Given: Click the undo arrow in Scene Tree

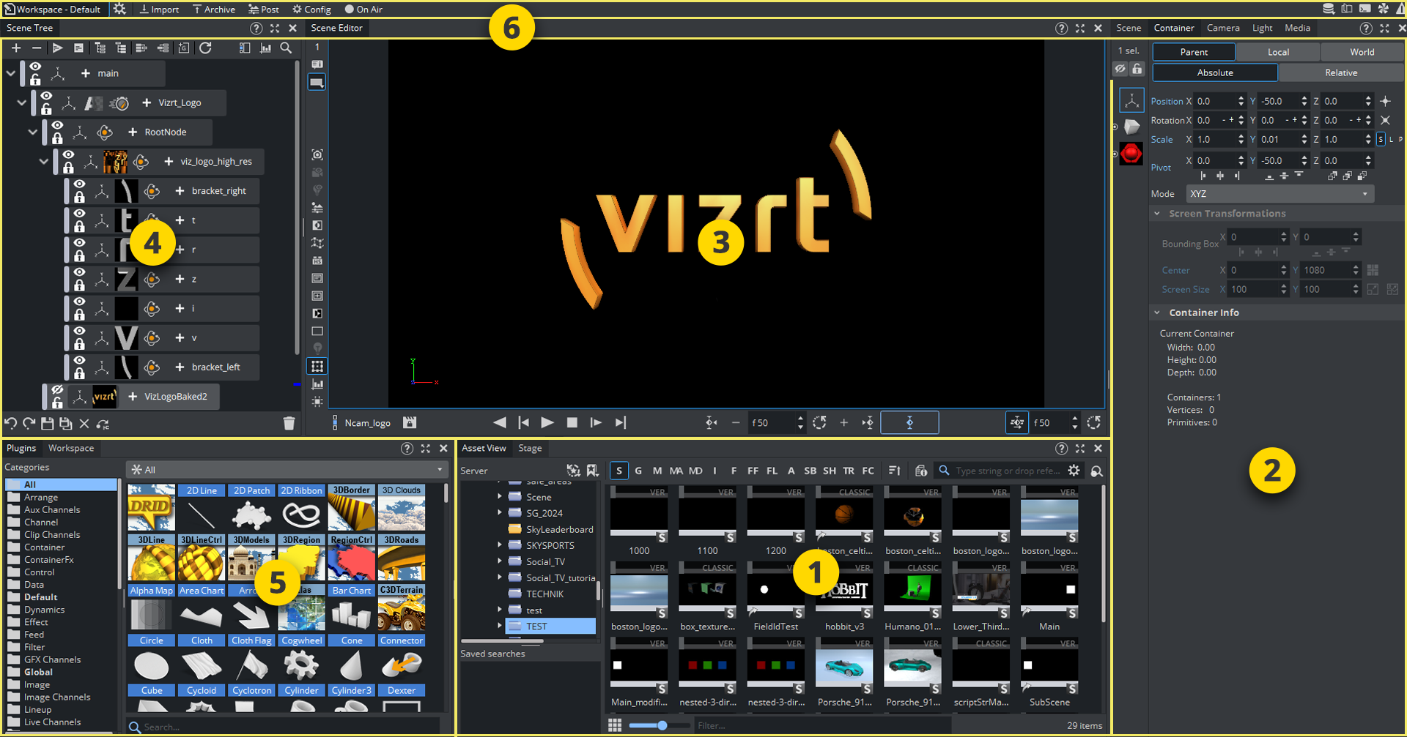Looking at the screenshot, I should tap(11, 424).
